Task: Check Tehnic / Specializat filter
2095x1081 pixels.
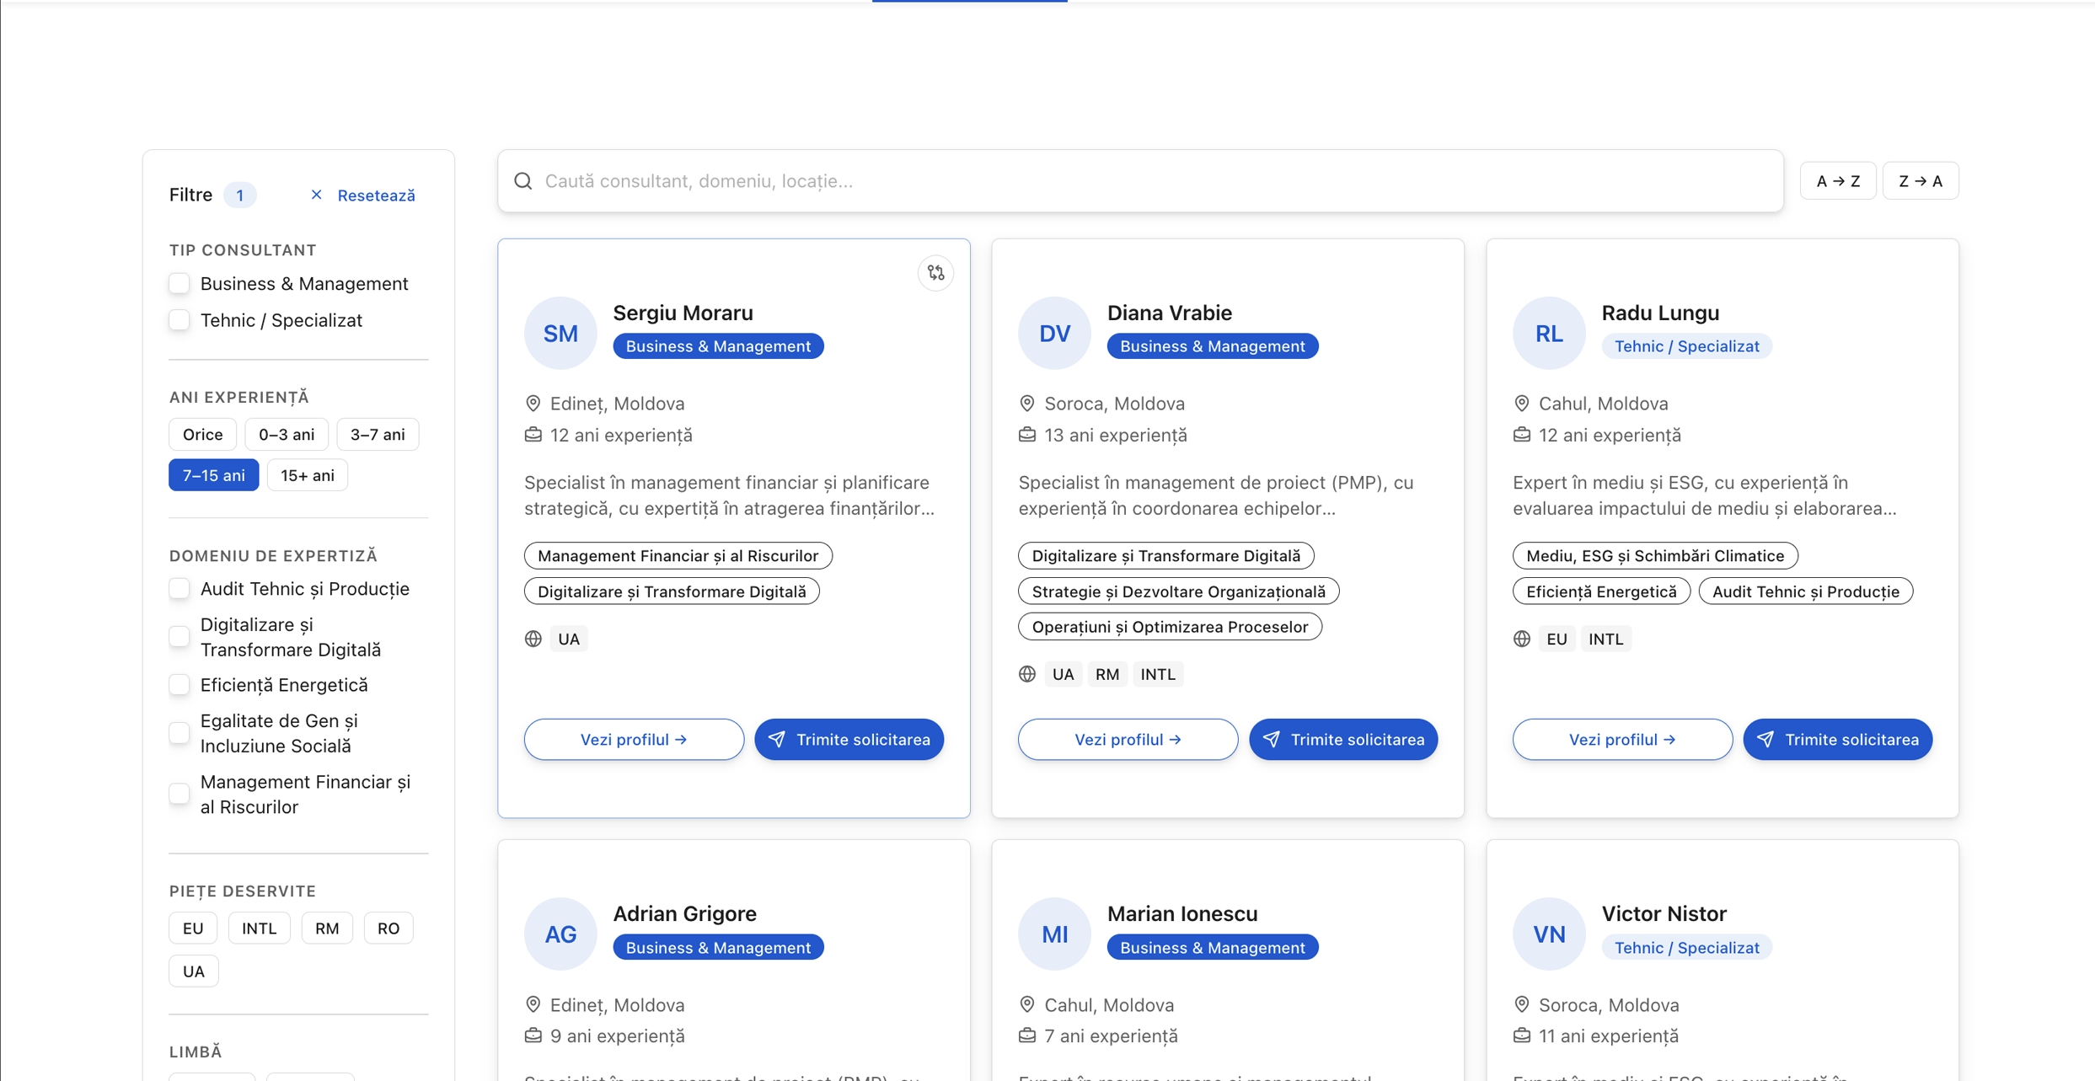Action: click(179, 320)
